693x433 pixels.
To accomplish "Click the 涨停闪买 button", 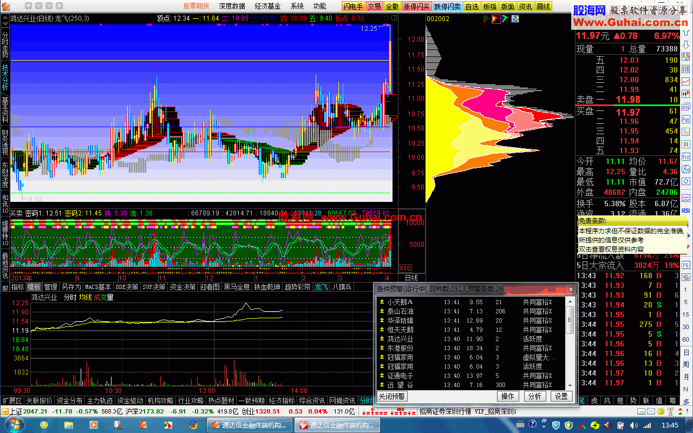I will (417, 6).
